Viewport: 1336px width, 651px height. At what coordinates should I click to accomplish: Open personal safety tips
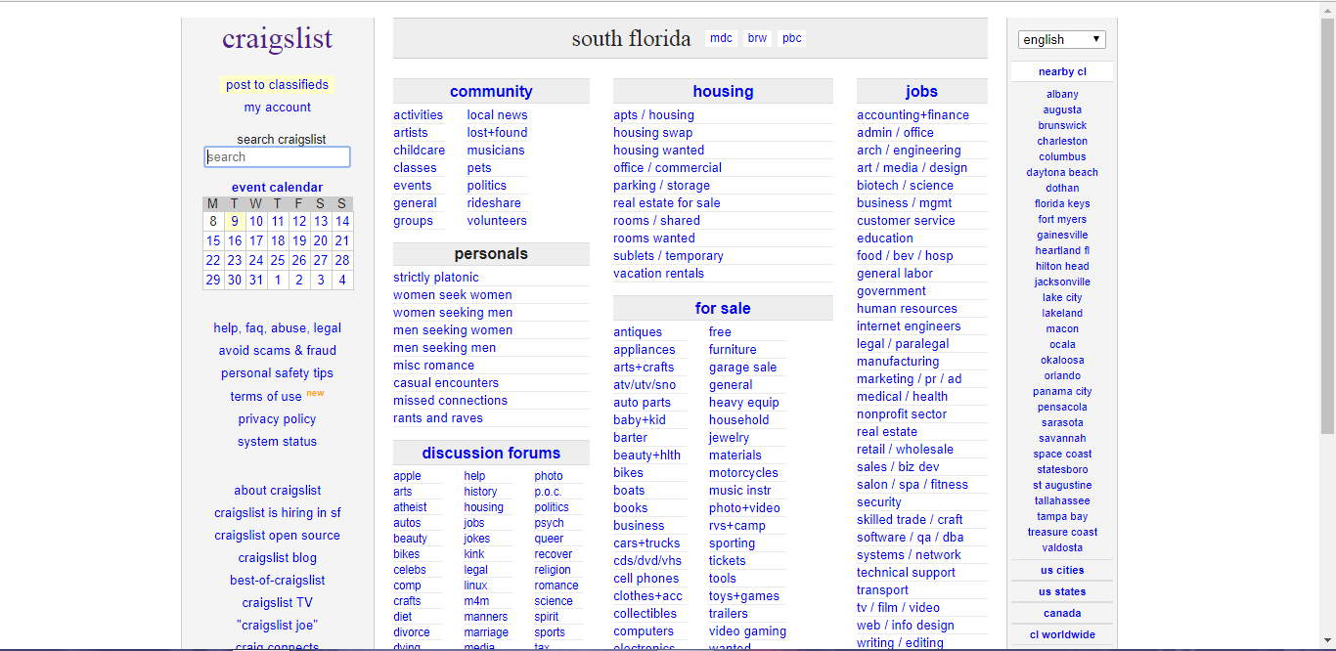click(277, 373)
